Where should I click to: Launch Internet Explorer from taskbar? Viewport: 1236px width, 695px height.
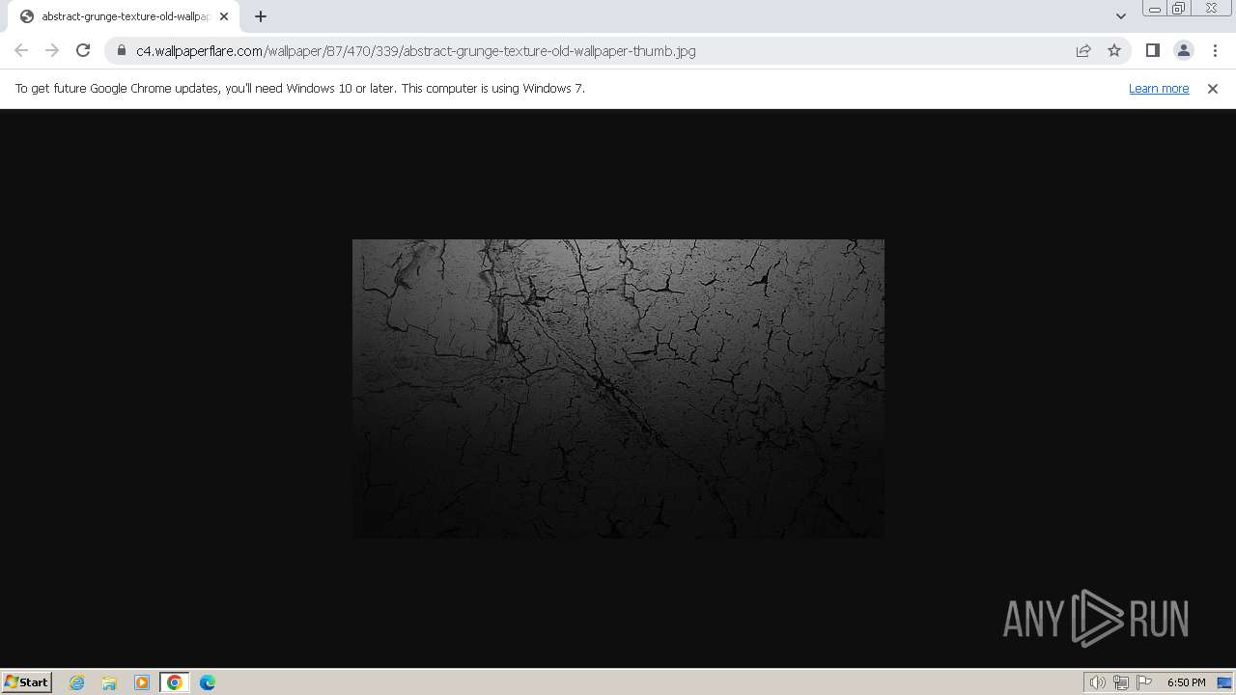(77, 682)
